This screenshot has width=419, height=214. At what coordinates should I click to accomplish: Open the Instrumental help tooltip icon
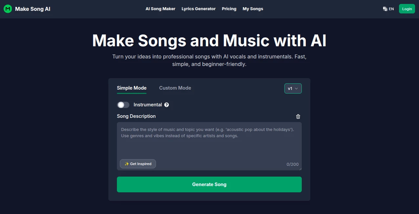pyautogui.click(x=166, y=105)
